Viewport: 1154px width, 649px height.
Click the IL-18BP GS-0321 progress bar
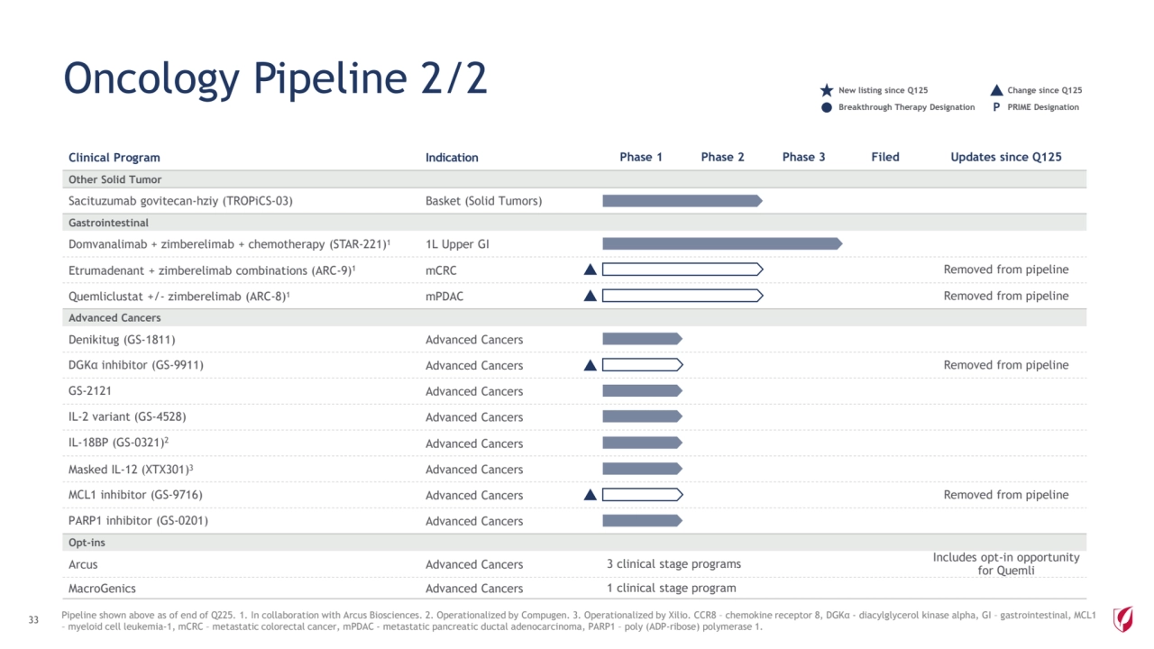pos(642,443)
